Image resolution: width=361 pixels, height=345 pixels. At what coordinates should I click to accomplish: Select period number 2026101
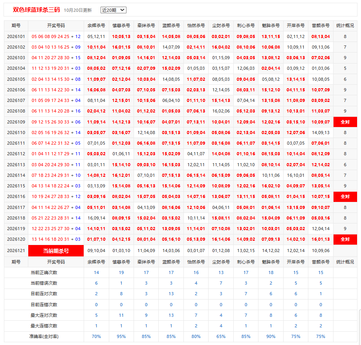point(16,36)
